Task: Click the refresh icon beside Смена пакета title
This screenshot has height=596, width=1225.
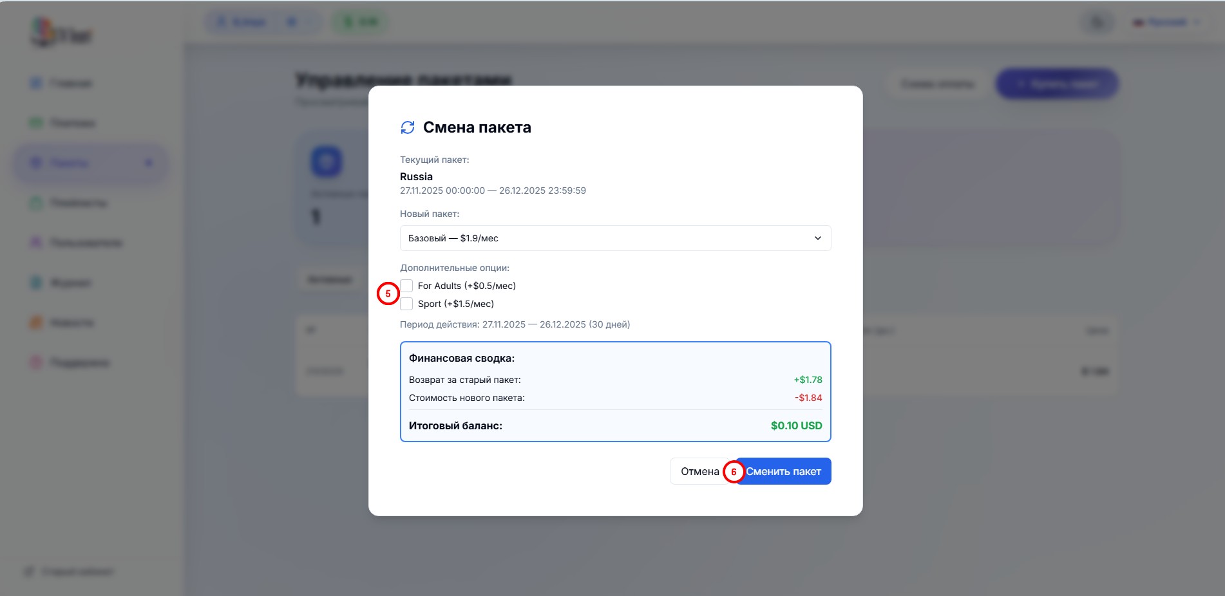Action: pos(407,127)
